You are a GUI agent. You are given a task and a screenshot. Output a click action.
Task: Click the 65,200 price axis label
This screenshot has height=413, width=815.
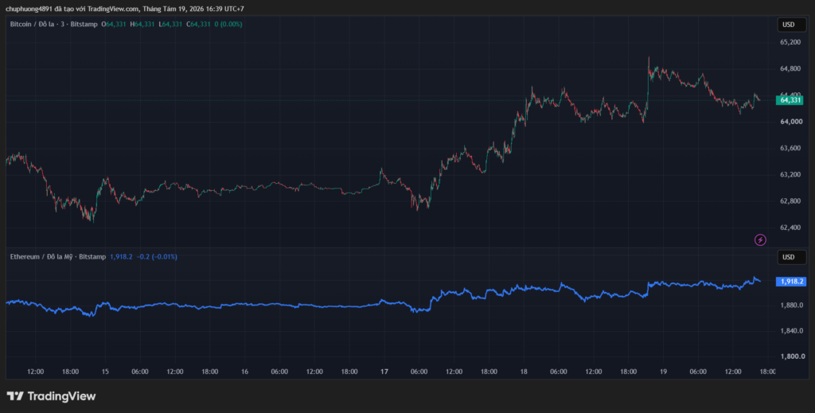(790, 42)
